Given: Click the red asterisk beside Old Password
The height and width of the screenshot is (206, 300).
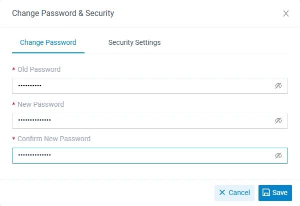Looking at the screenshot, I should 14,70.
